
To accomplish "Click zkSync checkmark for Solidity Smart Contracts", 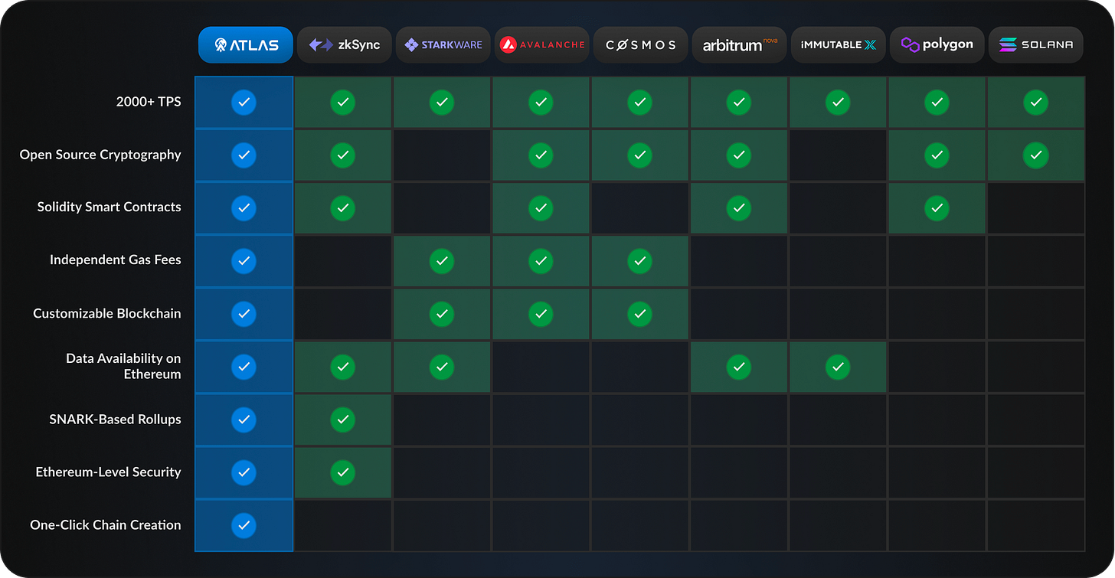I will [x=342, y=207].
